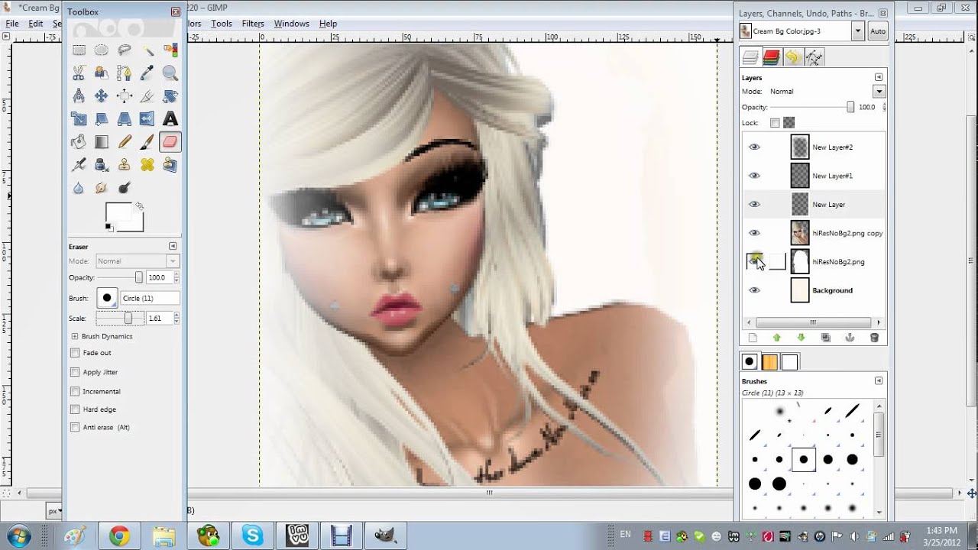Open the Tools menu
The image size is (978, 550).
coord(222,24)
